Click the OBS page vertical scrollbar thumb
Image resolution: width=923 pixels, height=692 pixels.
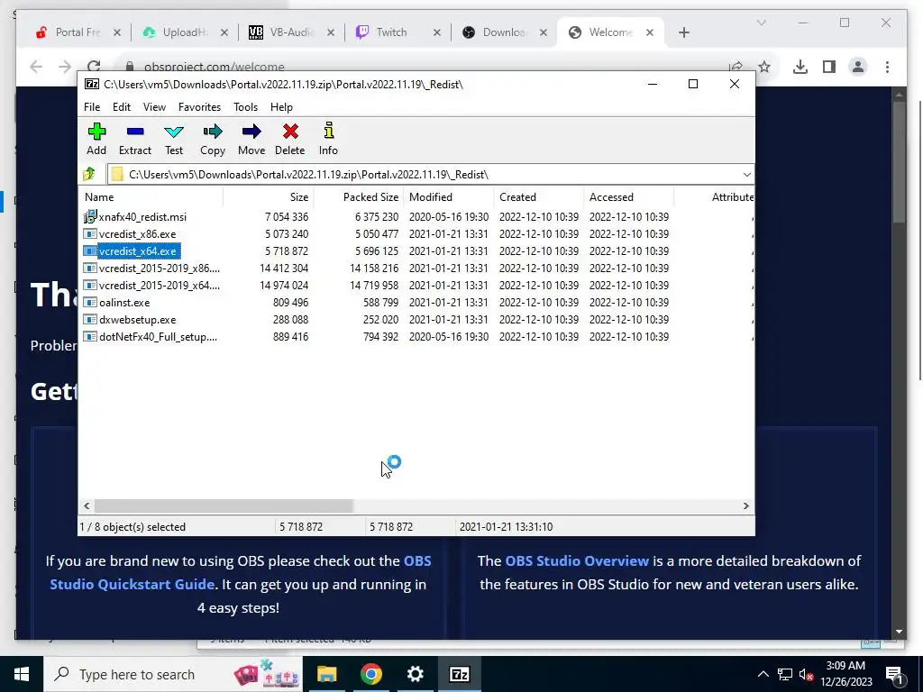(899, 162)
